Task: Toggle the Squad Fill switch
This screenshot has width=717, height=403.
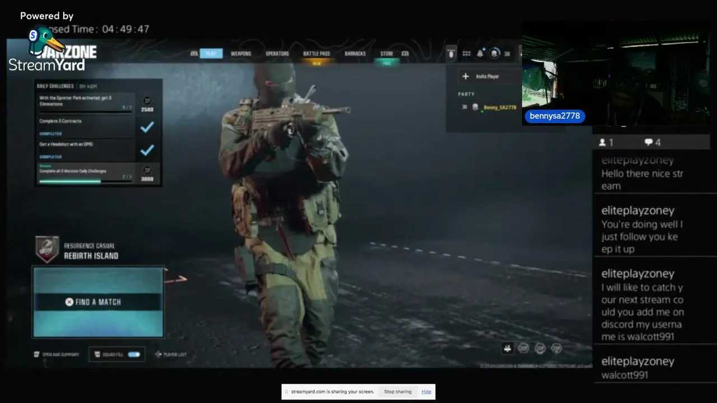Action: pyautogui.click(x=134, y=354)
